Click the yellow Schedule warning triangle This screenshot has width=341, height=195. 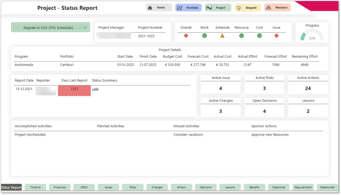click(222, 35)
